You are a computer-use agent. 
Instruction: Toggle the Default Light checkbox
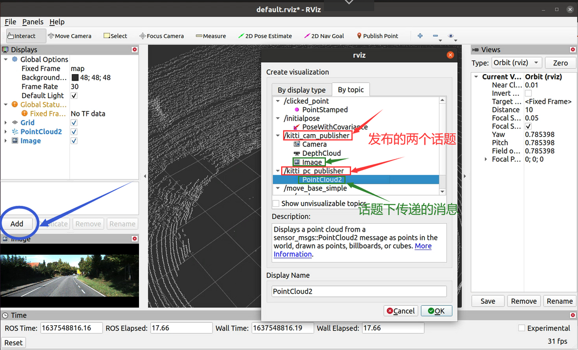pos(74,95)
